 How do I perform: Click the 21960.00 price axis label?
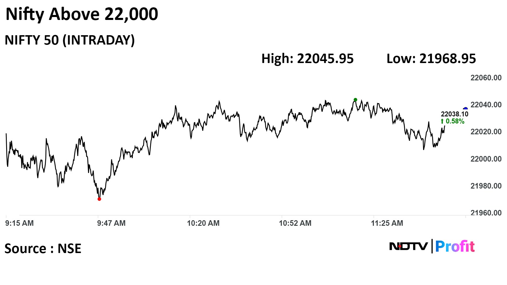click(486, 213)
